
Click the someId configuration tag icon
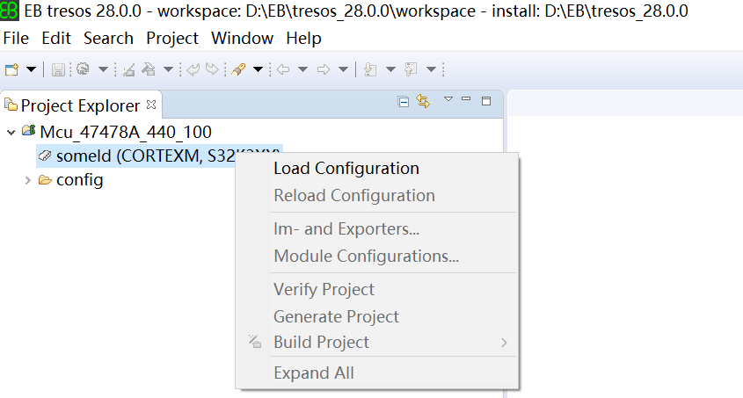coord(45,156)
